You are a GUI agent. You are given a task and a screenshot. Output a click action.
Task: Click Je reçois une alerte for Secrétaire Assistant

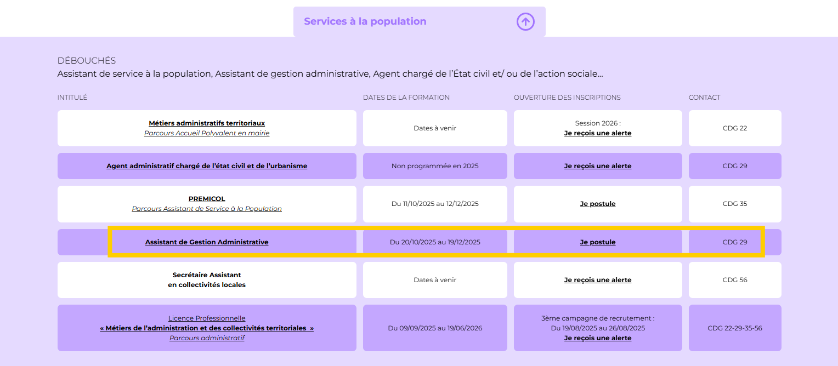598,280
